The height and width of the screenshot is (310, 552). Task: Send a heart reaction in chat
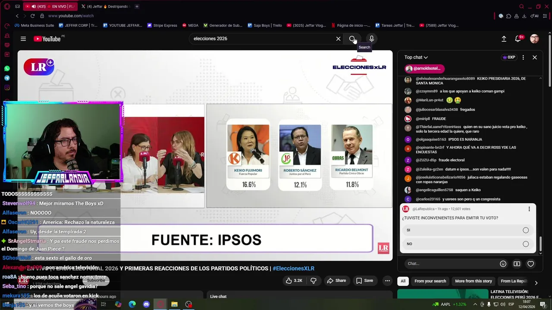[531, 264]
